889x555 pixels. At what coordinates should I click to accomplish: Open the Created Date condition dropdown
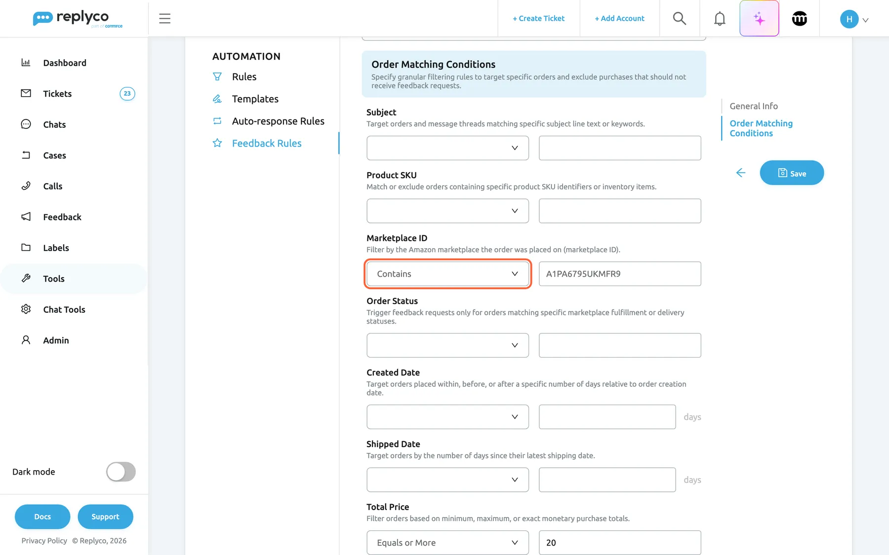pos(447,417)
